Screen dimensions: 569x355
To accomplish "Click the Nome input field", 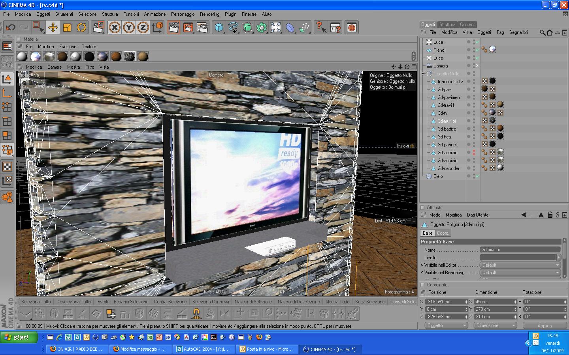I will coord(520,250).
